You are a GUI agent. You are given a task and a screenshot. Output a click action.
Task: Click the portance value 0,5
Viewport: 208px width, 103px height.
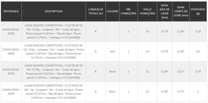coord(198,51)
